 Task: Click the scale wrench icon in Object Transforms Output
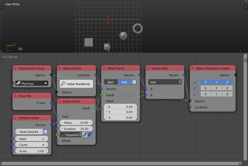point(195,94)
